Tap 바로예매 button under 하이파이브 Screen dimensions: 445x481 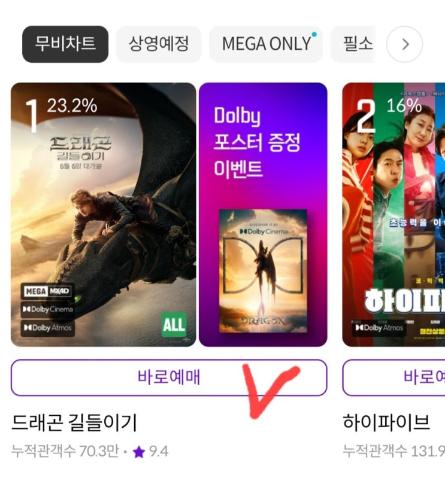point(393,378)
